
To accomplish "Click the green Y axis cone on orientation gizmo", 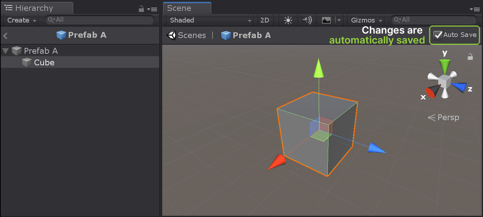I will click(445, 65).
